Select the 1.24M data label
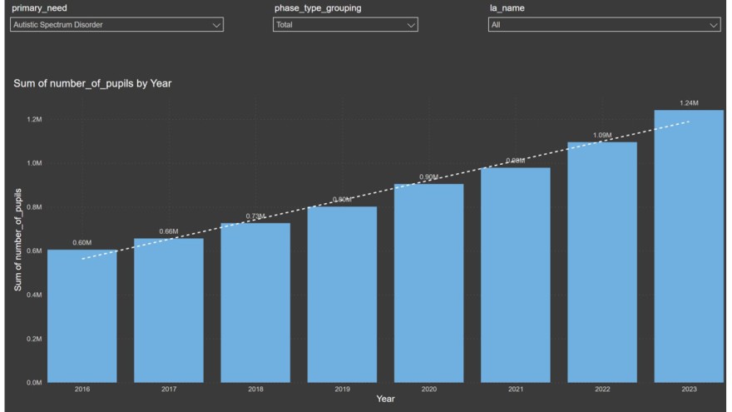The image size is (732, 412). click(688, 103)
